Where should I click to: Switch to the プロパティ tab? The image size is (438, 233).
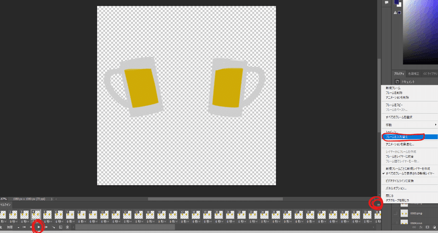[x=399, y=73]
